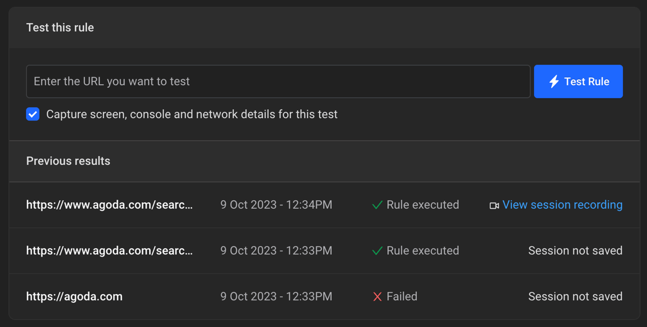Disable capture screen, console and network details
This screenshot has height=327, width=647.
coord(33,114)
